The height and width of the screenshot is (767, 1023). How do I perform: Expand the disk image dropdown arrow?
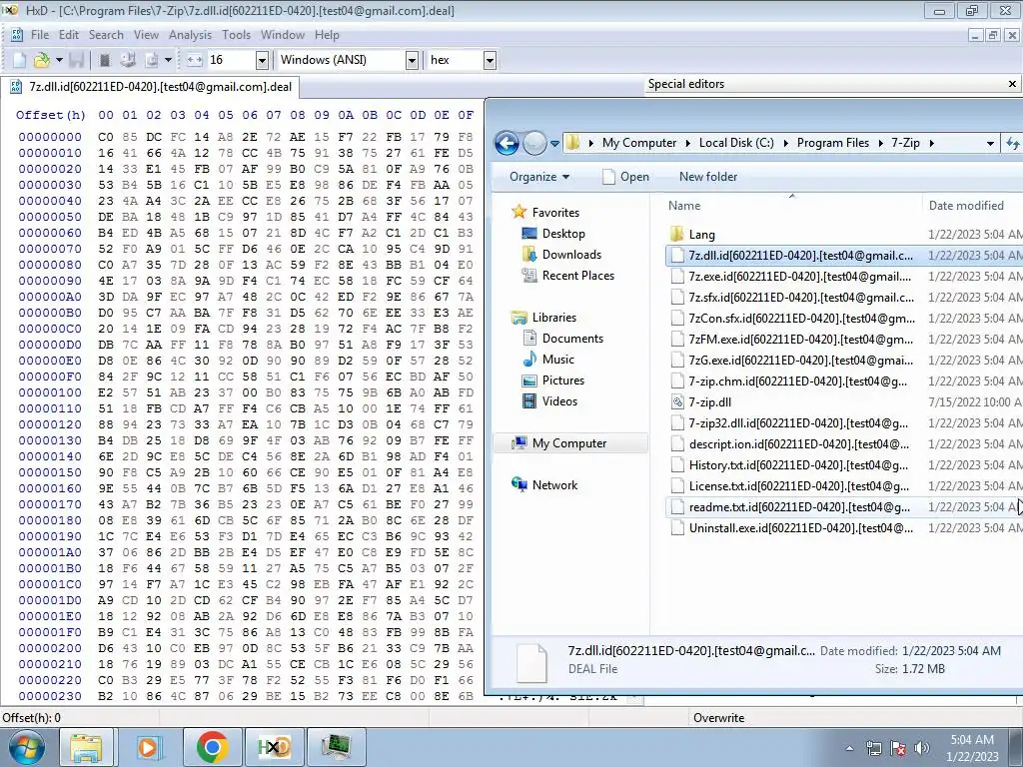(168, 60)
